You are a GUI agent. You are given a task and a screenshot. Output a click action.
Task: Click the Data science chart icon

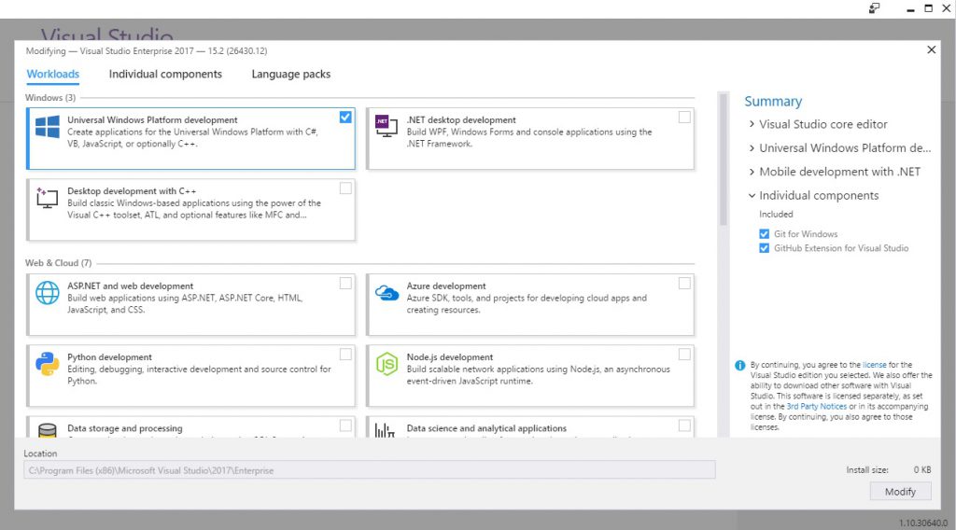[x=385, y=430]
